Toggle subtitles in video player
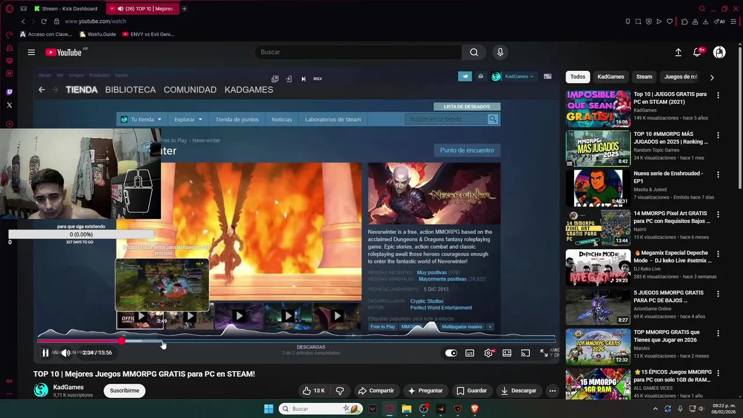743x418 pixels. [x=470, y=353]
